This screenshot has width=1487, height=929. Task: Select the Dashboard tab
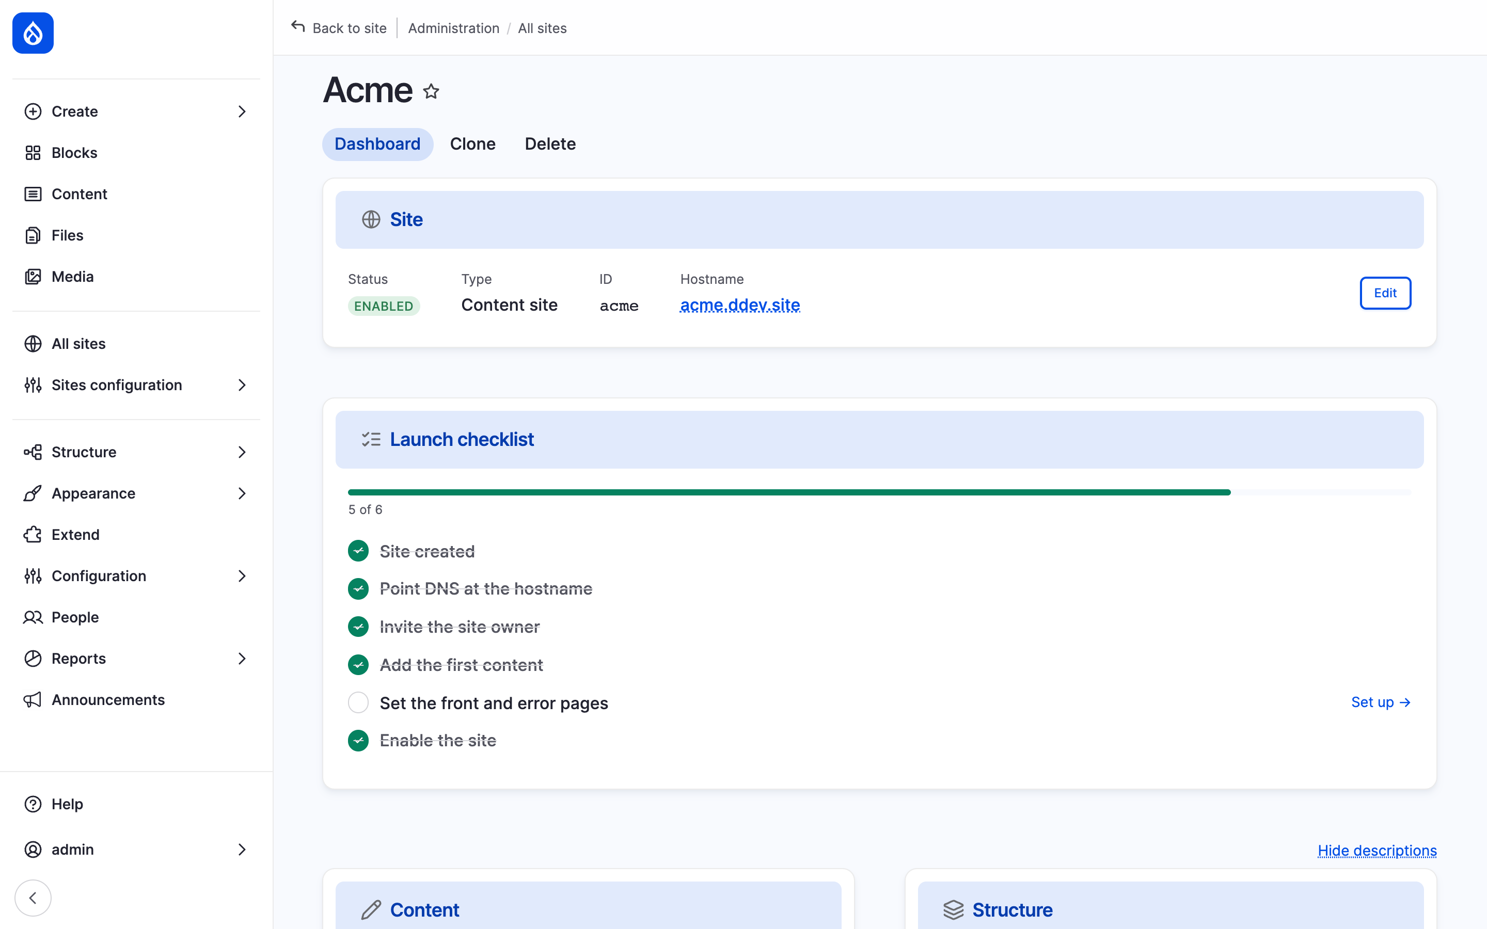(x=377, y=144)
